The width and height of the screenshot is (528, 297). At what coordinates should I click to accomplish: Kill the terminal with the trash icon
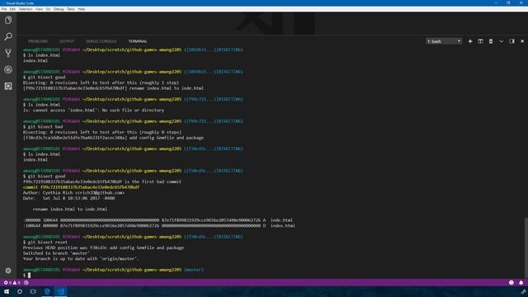pyautogui.click(x=491, y=41)
